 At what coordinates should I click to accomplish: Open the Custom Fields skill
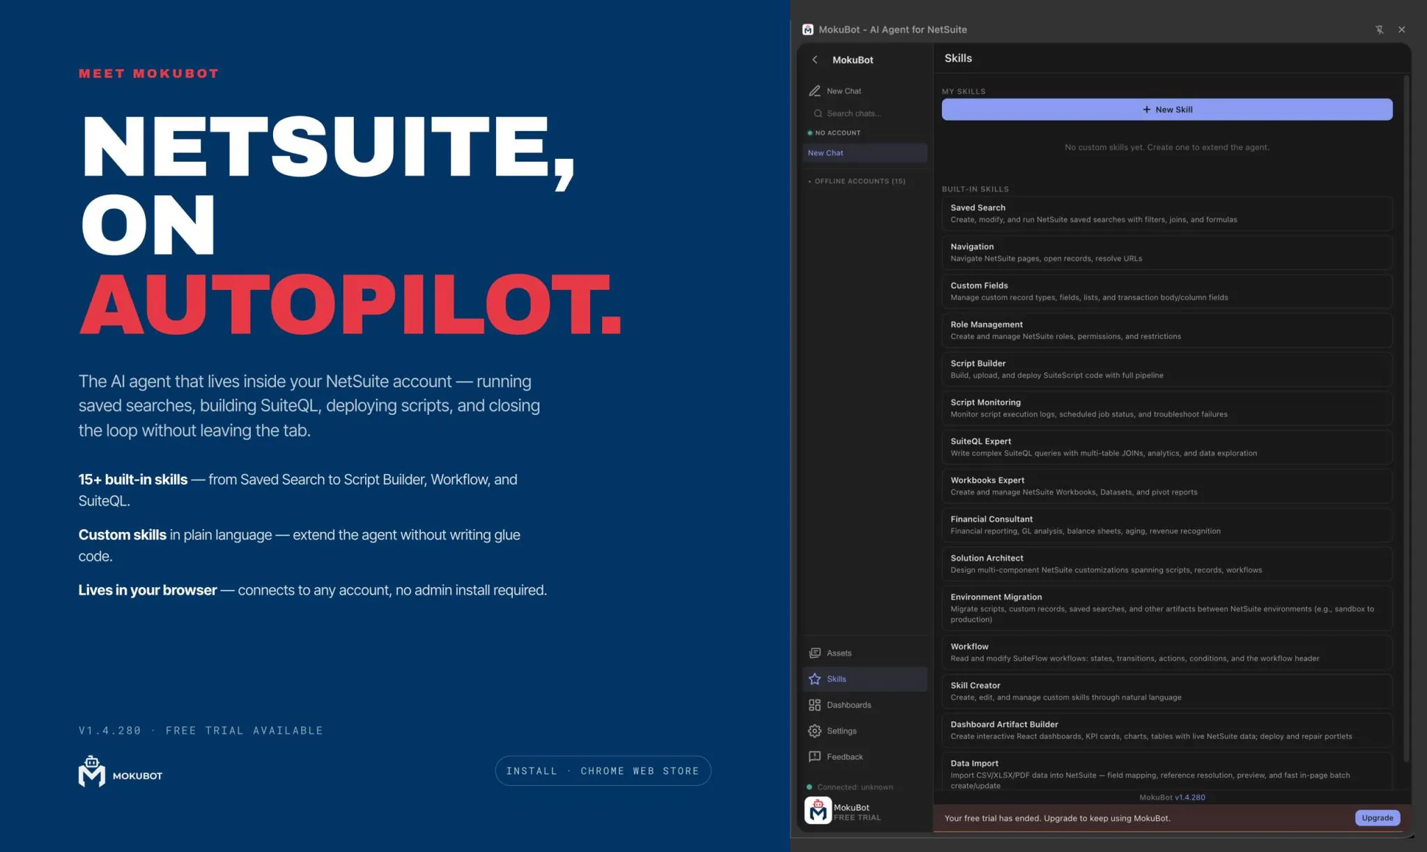[1167, 291]
